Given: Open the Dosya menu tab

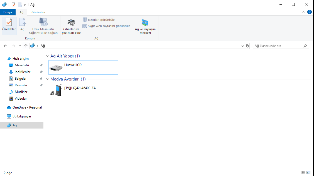Looking at the screenshot, I should tap(8, 12).
